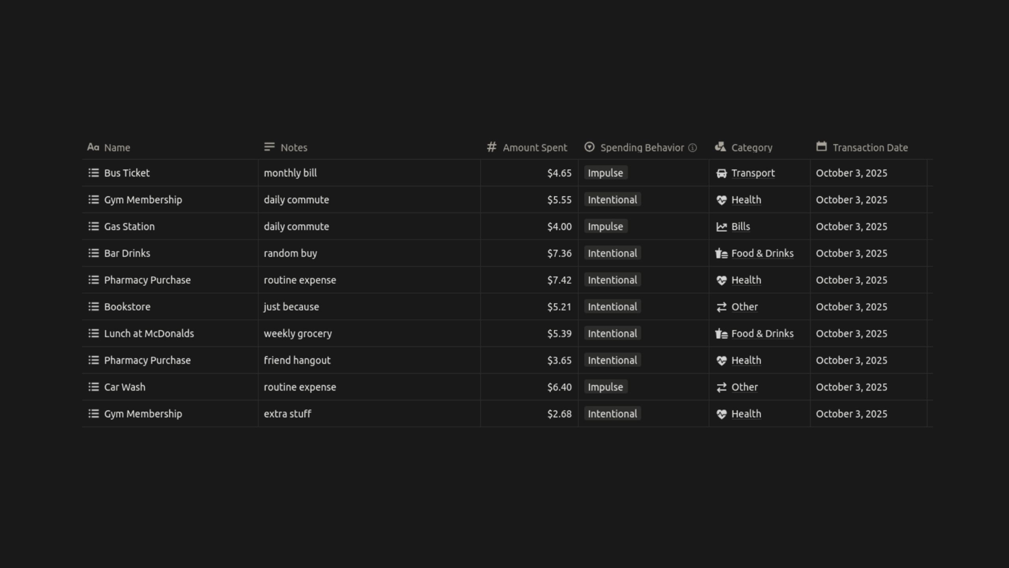Select the 'weekly grocery' notes cell
1009x568 pixels.
click(369, 333)
